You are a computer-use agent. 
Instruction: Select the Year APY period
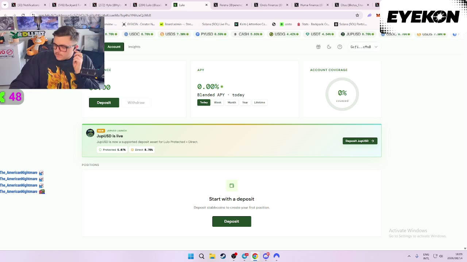[x=245, y=103]
